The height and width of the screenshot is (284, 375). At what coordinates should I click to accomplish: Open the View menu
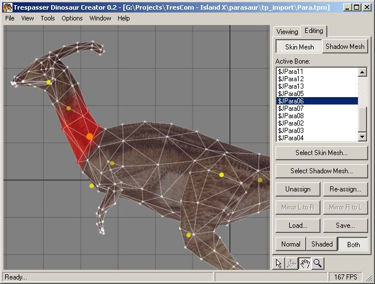[x=27, y=18]
